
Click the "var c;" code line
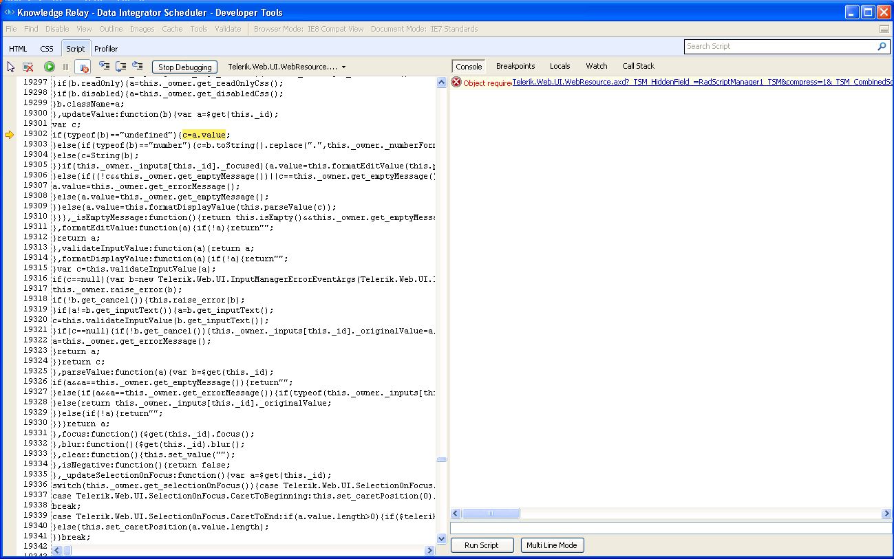tap(67, 124)
